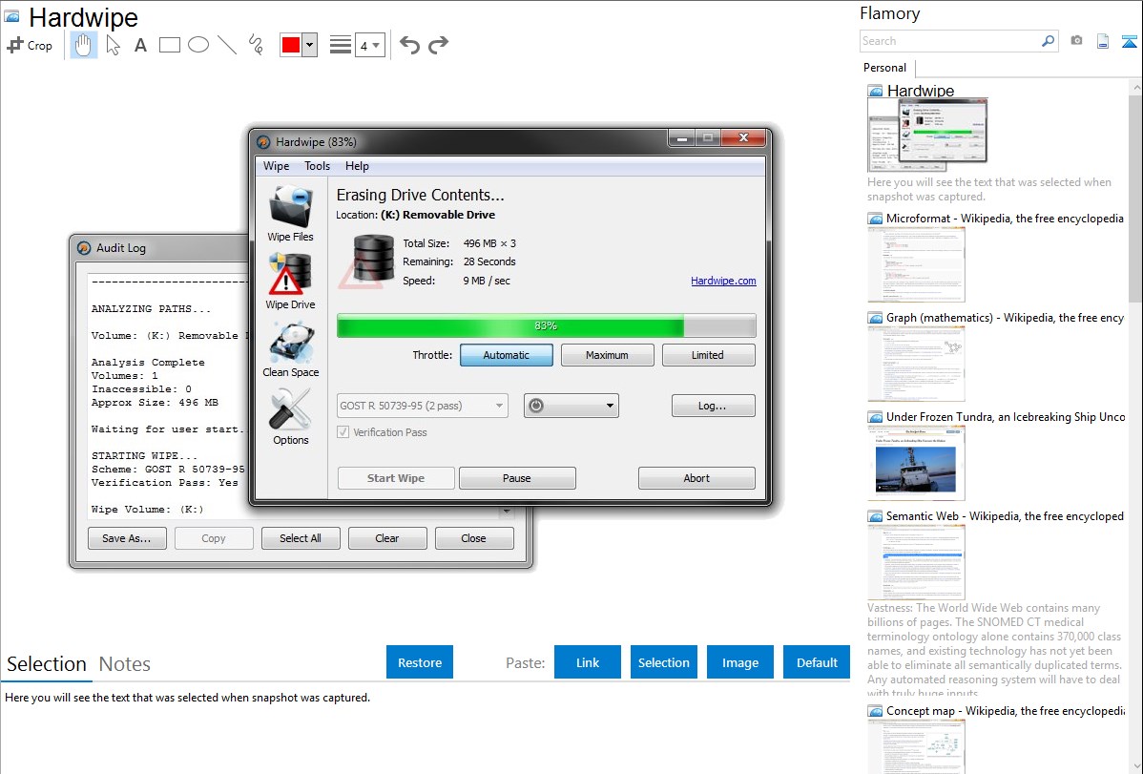
Task: Open the Under Frozen Tundra snapshot thumbnail
Action: (x=916, y=464)
